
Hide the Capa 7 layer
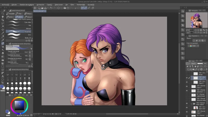point(187,112)
